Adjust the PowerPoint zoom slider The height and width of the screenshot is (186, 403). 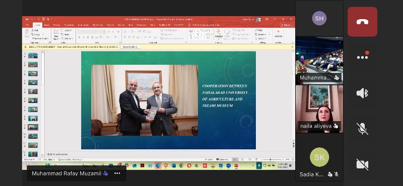tap(270, 159)
